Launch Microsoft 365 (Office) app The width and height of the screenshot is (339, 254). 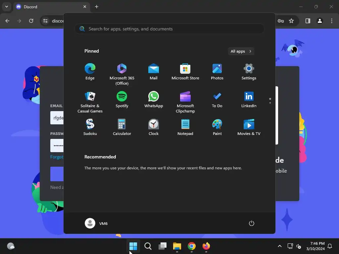pyautogui.click(x=122, y=74)
